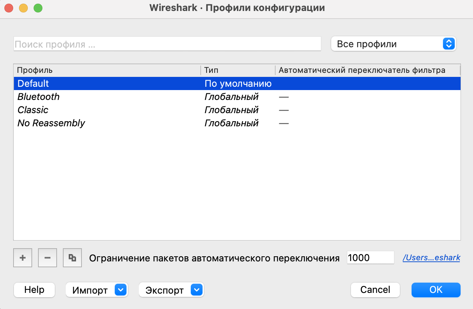Confirm changes with OK
The image size is (473, 309).
(436, 290)
